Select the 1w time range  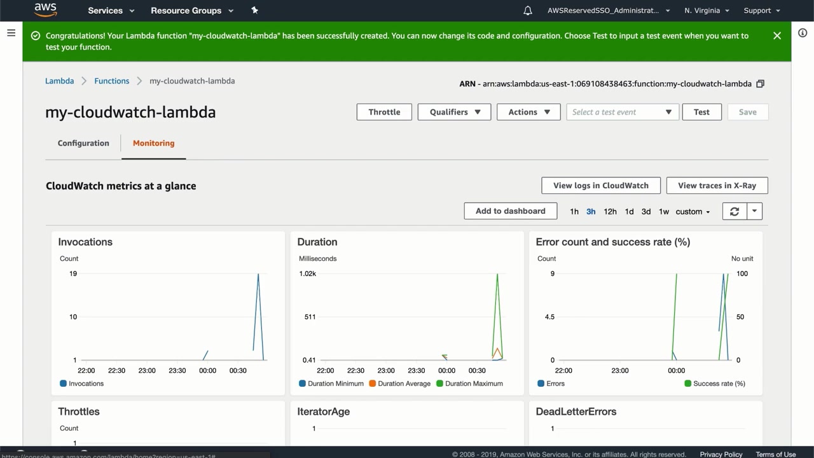tap(664, 211)
